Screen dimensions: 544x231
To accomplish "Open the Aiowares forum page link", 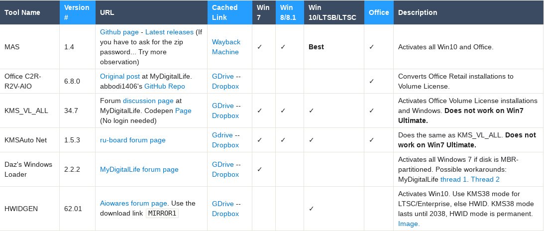I will coord(133,204).
